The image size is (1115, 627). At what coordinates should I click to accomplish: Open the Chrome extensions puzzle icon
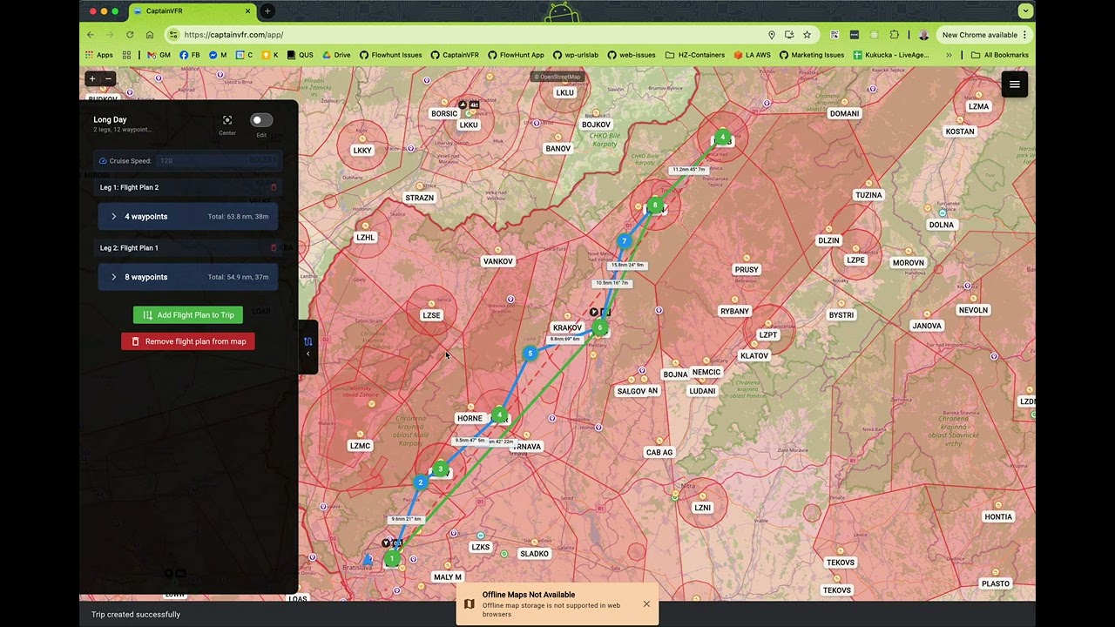[x=894, y=35]
